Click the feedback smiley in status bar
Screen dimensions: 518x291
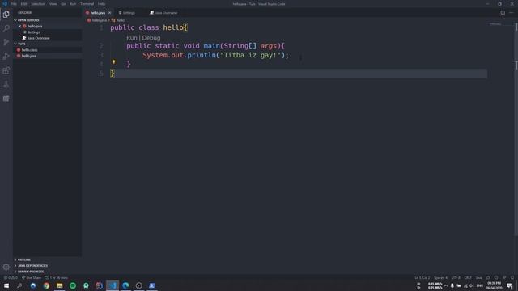[x=496, y=278]
